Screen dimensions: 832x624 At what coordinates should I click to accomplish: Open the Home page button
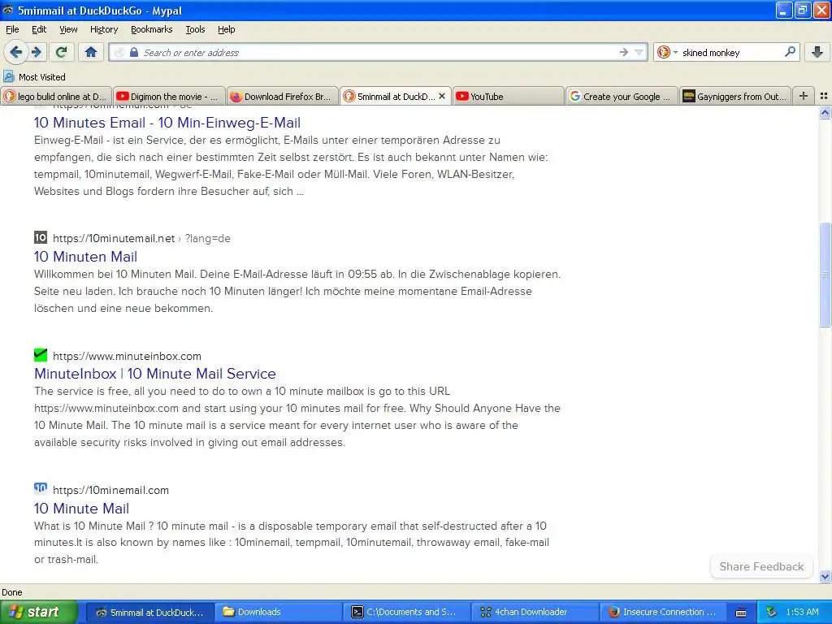coord(91,52)
